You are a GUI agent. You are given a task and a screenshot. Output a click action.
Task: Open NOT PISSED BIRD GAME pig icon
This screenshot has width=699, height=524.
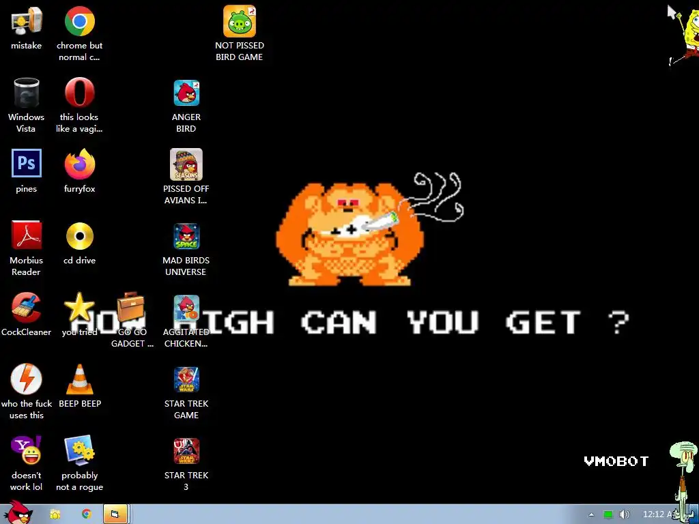coord(240,21)
